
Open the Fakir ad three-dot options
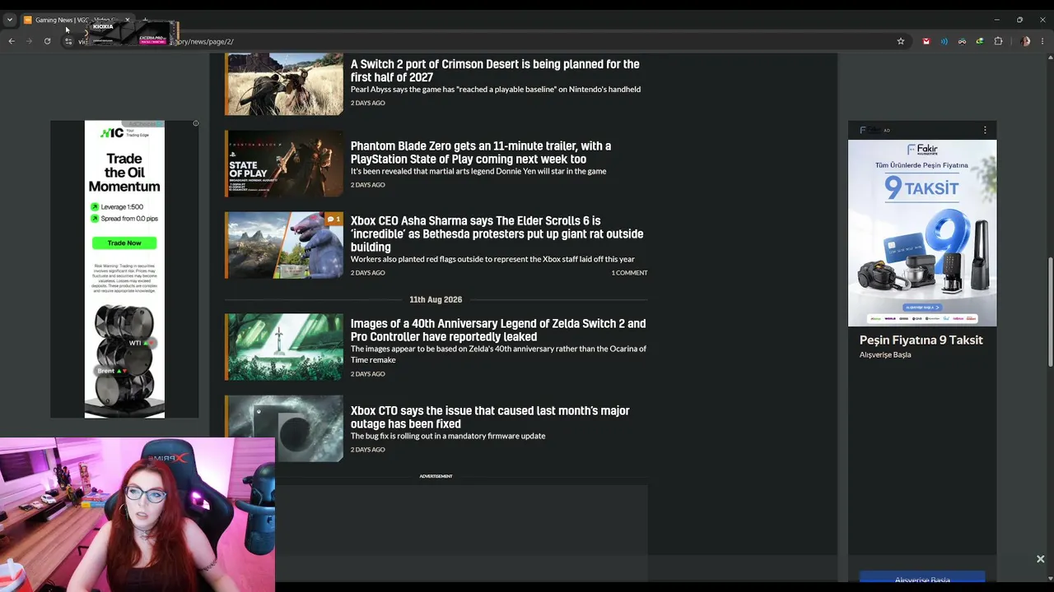[x=985, y=130]
